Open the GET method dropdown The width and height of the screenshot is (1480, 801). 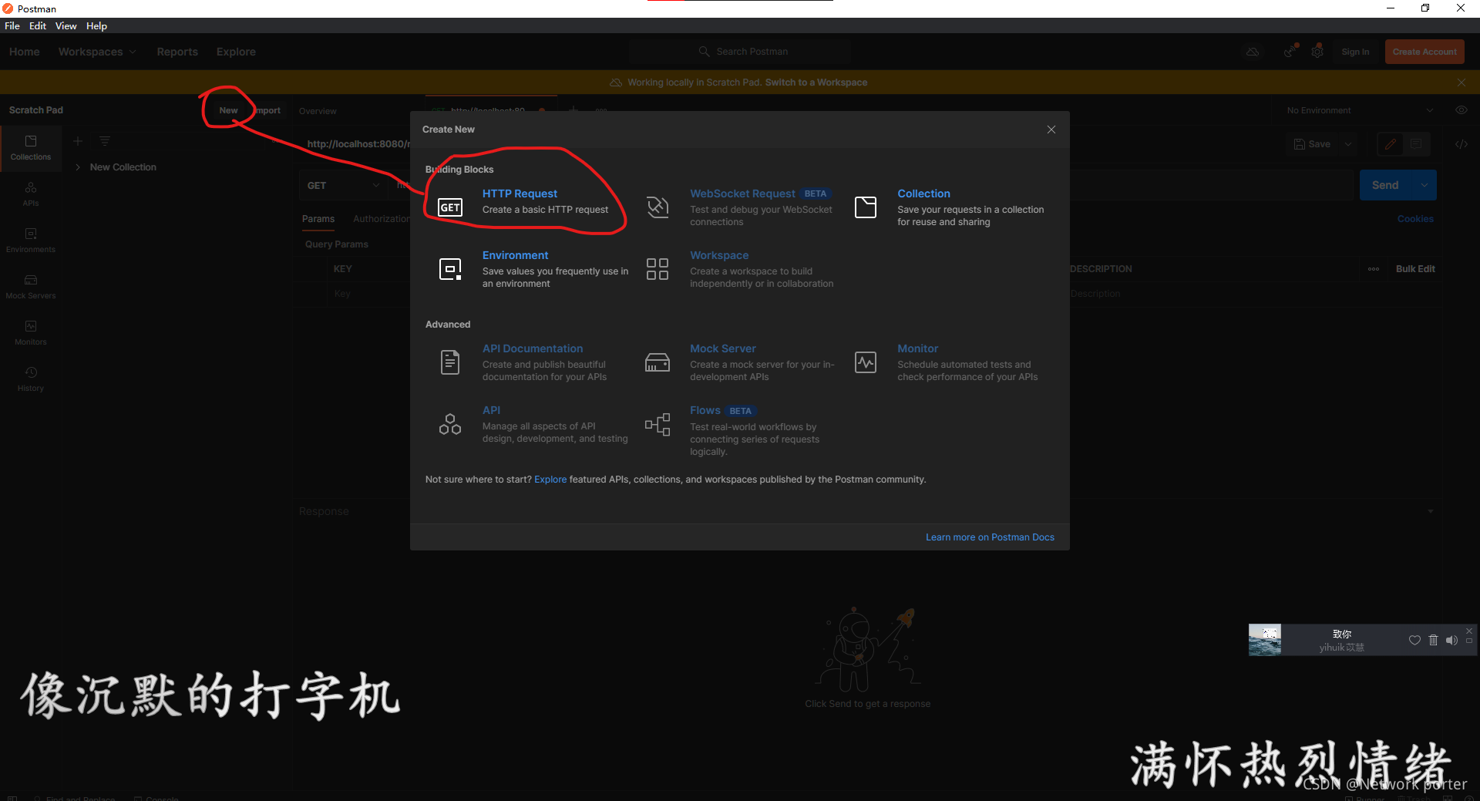point(344,185)
